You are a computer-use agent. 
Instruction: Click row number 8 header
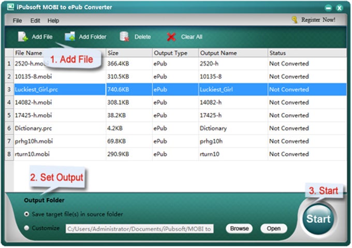pos(9,154)
